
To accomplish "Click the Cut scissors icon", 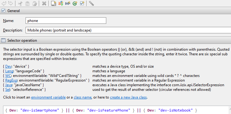I will point(20,3).
